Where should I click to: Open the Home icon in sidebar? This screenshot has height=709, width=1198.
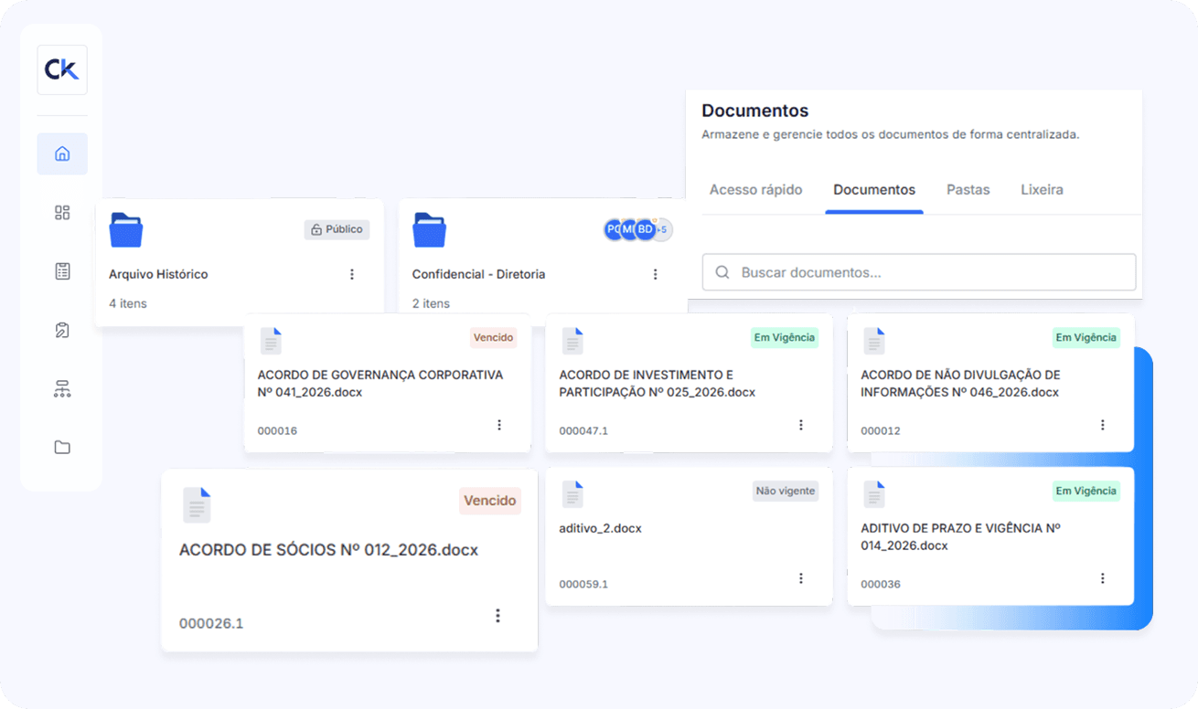[62, 153]
